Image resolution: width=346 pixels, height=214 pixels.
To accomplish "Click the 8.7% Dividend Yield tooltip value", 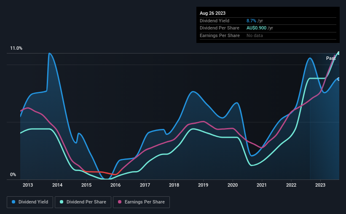I will click(x=251, y=21).
